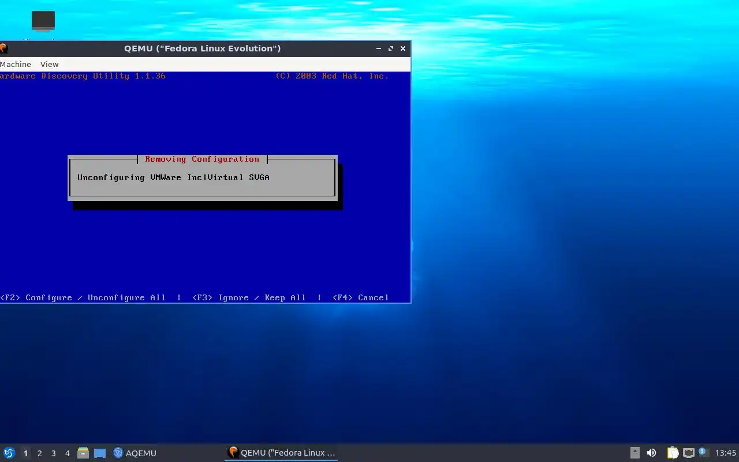Open the file manager from the taskbar

(x=83, y=453)
